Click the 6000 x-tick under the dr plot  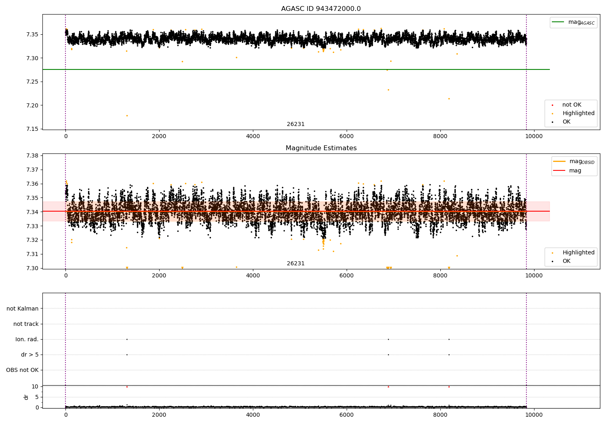347,415
